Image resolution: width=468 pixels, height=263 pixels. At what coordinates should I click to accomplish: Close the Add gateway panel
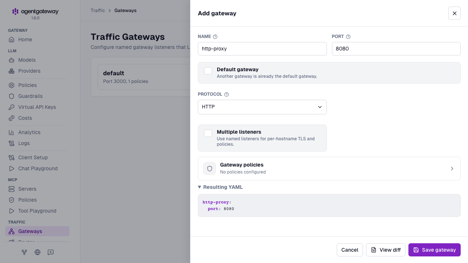point(454,13)
